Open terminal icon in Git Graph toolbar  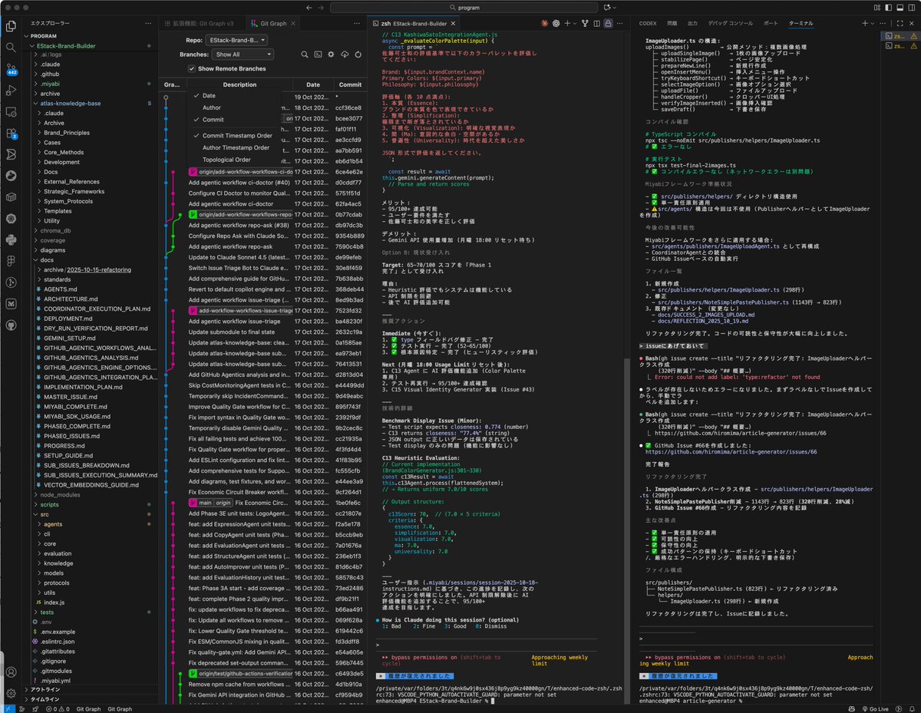[x=318, y=54]
